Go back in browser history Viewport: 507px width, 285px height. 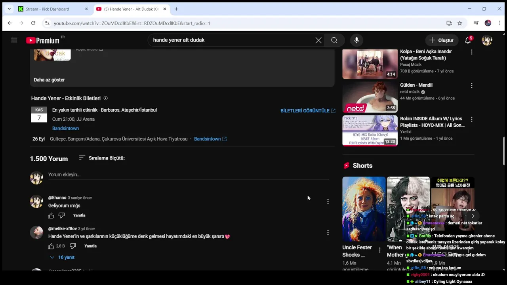coord(10,23)
